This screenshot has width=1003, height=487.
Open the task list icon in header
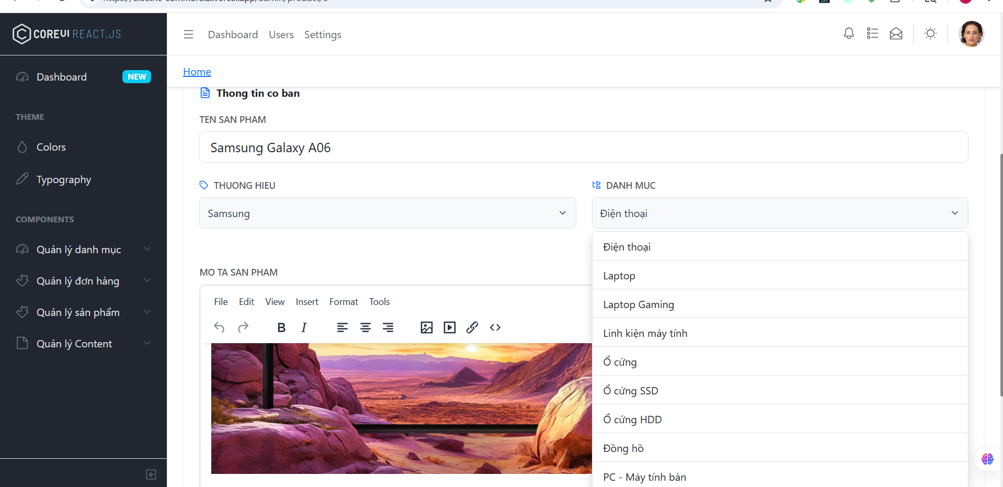click(x=872, y=34)
